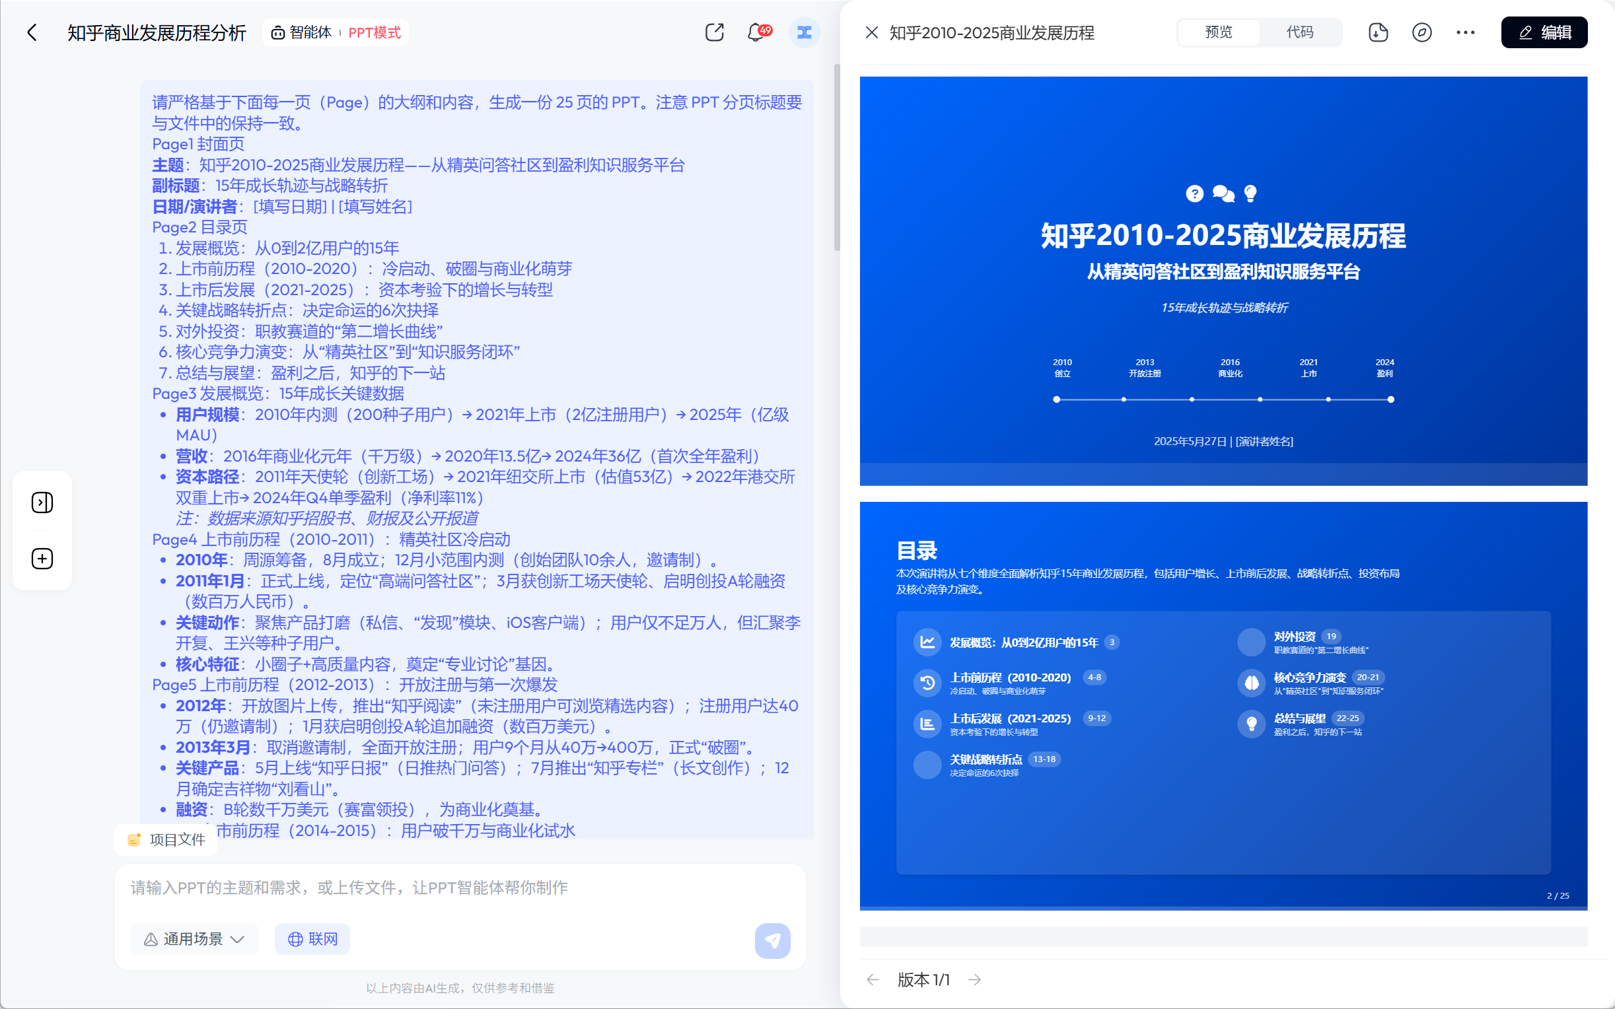Open the 项目文件 project files button
The height and width of the screenshot is (1009, 1615).
coord(167,839)
